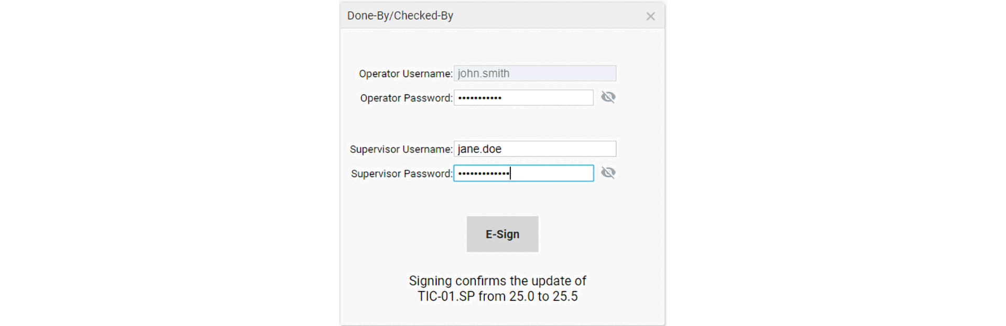The width and height of the screenshot is (1006, 326).
Task: Click the TIC-01.SP tag name
Action: tap(446, 297)
